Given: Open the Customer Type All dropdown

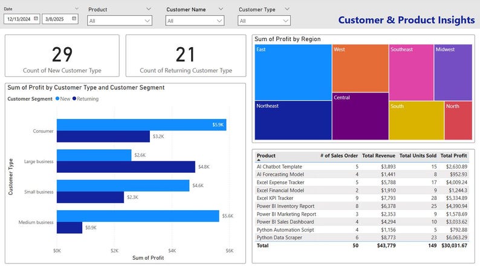Looking at the screenshot, I should point(264,21).
